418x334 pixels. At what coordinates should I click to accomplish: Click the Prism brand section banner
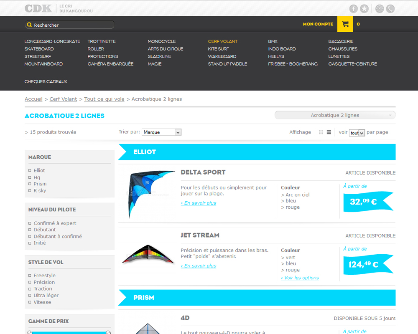257,298
